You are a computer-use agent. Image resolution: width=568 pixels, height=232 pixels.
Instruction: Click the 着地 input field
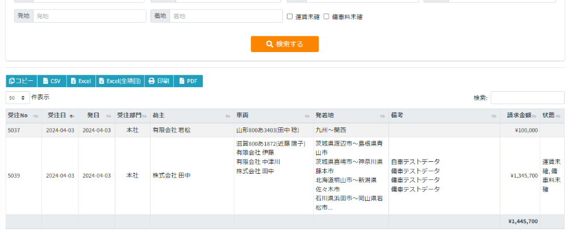225,16
